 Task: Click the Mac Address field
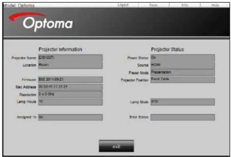pos(70,87)
